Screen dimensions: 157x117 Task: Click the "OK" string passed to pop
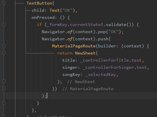(x=113, y=32)
